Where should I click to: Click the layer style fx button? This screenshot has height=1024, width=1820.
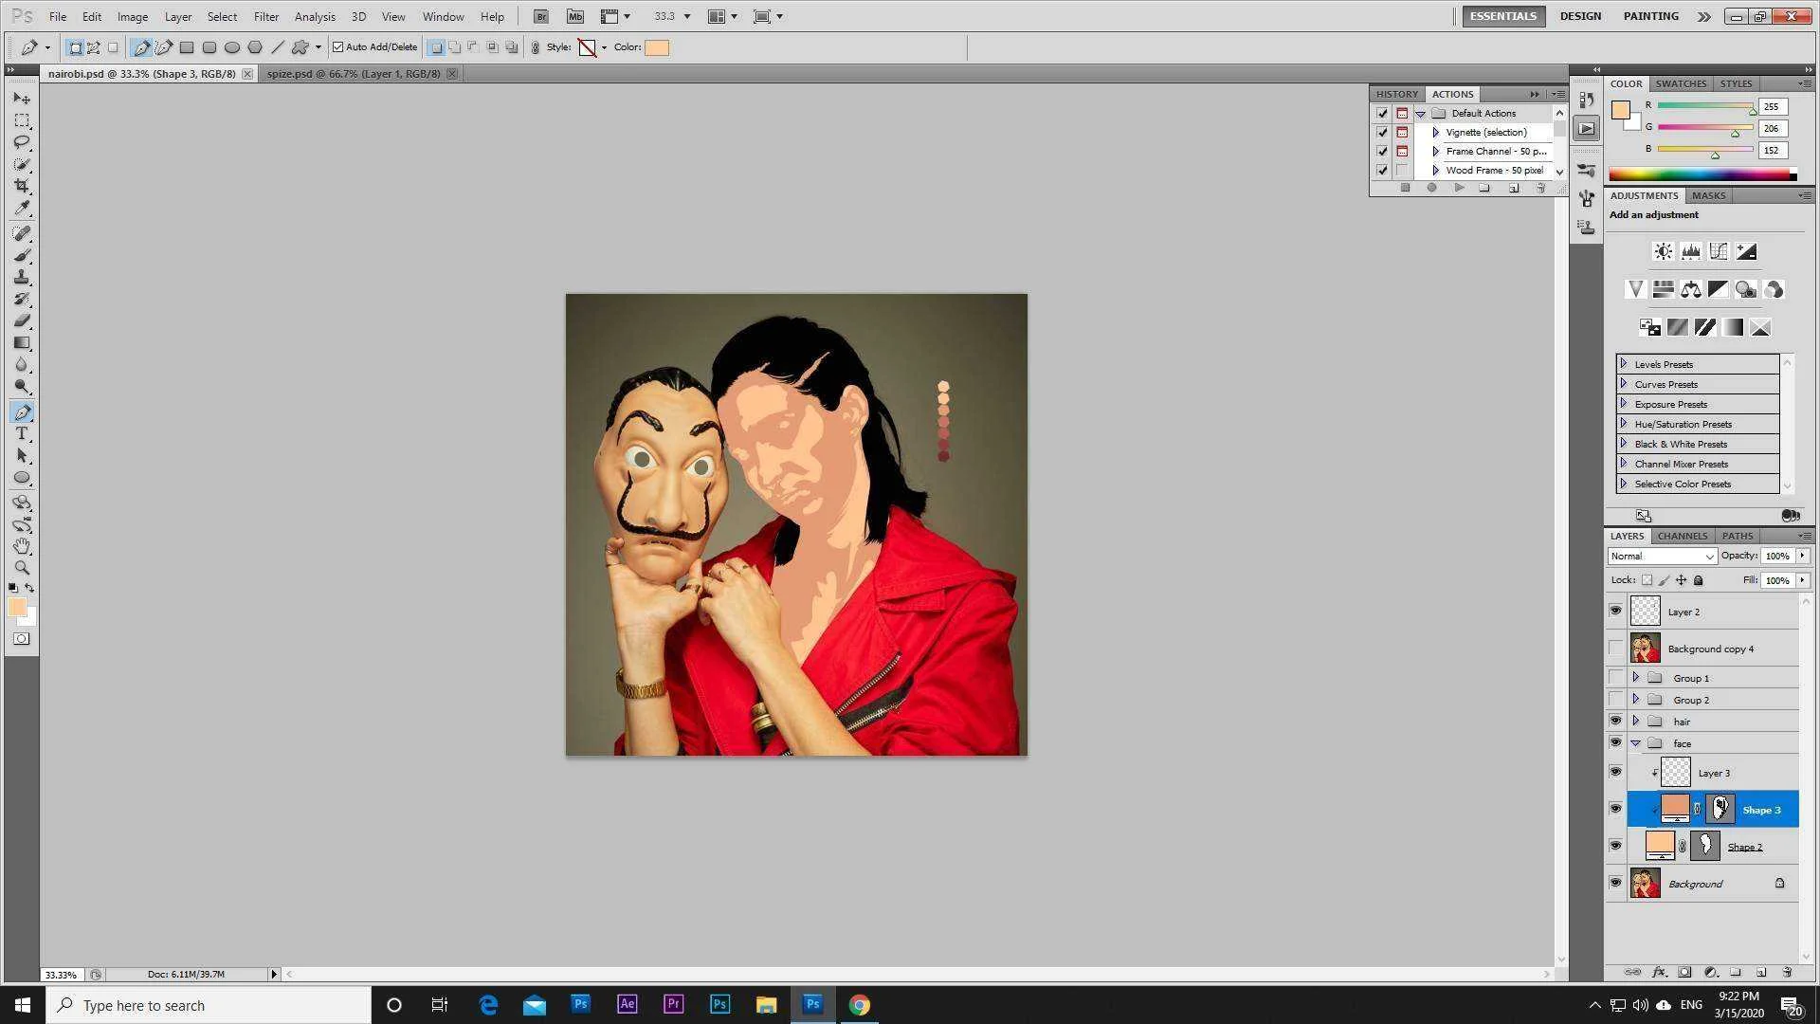[1659, 972]
